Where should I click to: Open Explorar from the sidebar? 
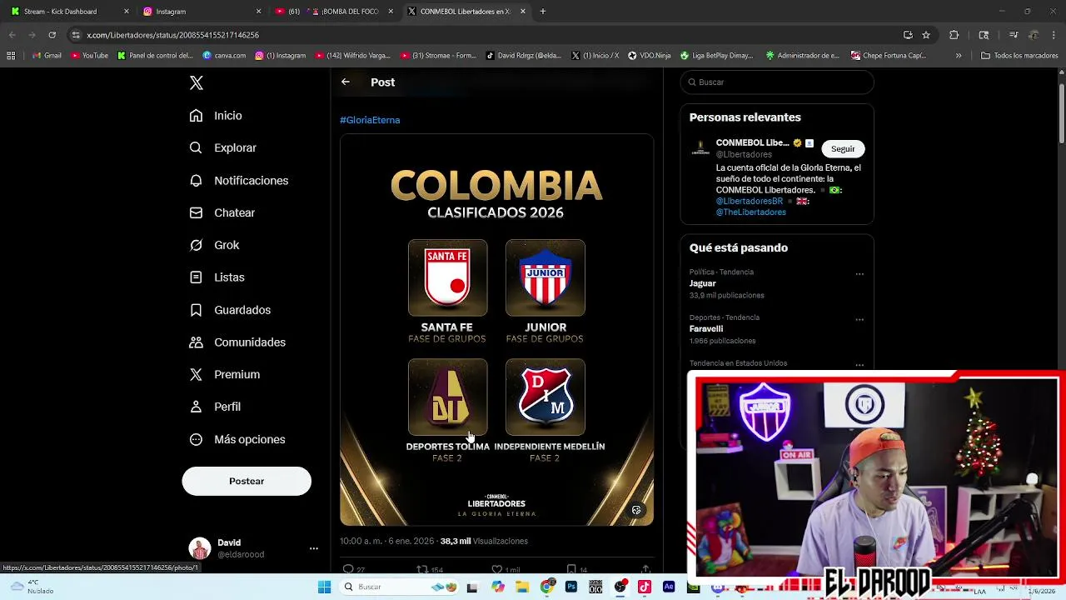[222, 147]
